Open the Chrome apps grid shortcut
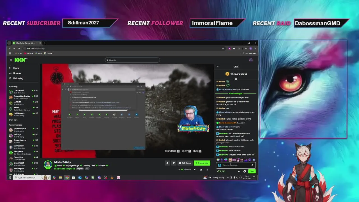Image resolution: width=359 pixels, height=202 pixels. point(10,53)
